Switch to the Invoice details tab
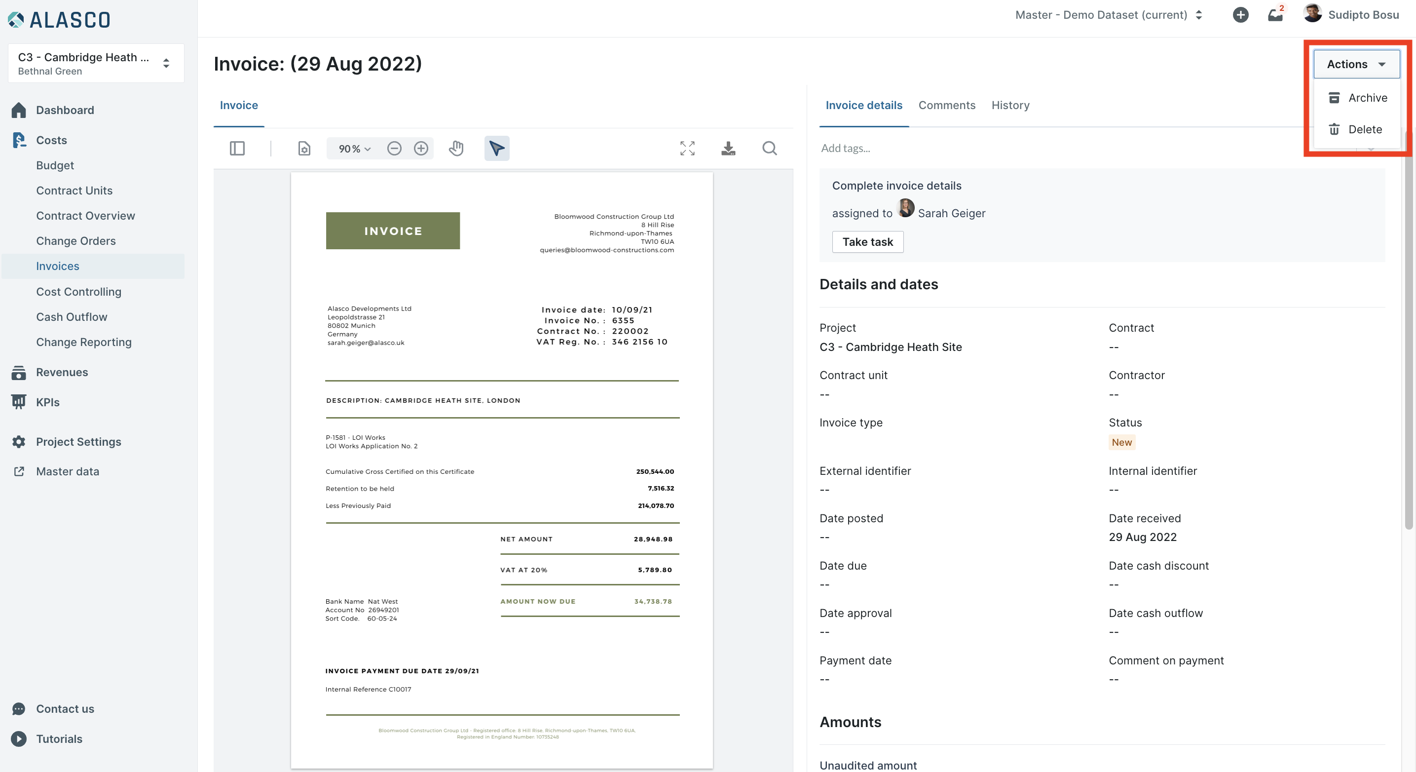 pos(863,105)
